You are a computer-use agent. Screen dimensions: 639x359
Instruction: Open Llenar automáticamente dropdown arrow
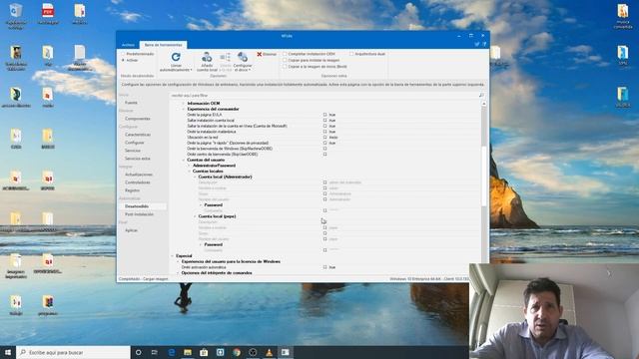(x=192, y=70)
